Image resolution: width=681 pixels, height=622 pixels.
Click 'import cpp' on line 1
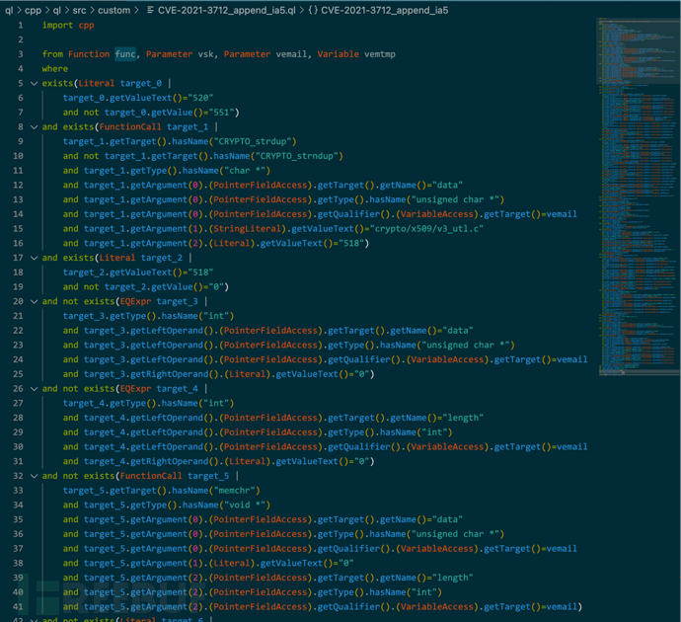[68, 26]
